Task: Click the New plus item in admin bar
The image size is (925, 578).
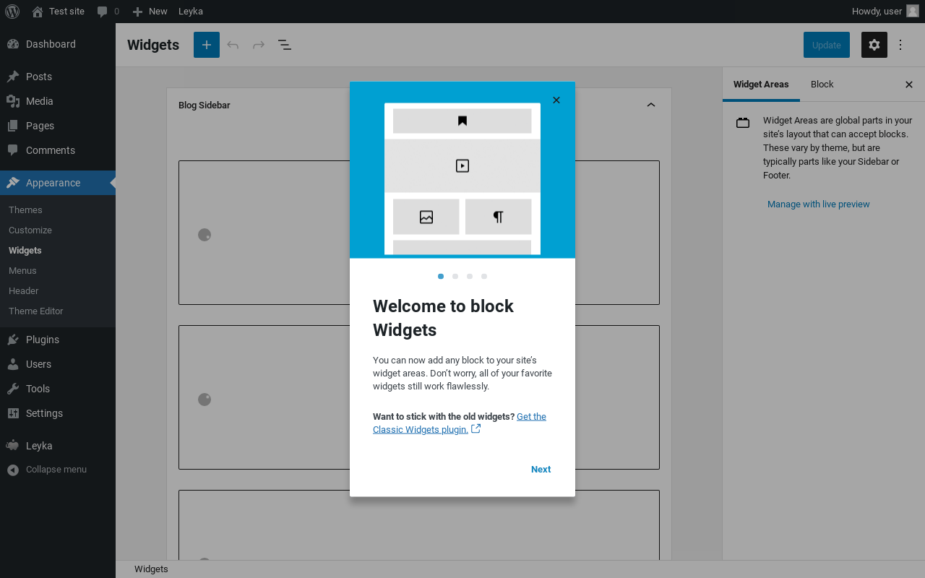Action: 150,12
